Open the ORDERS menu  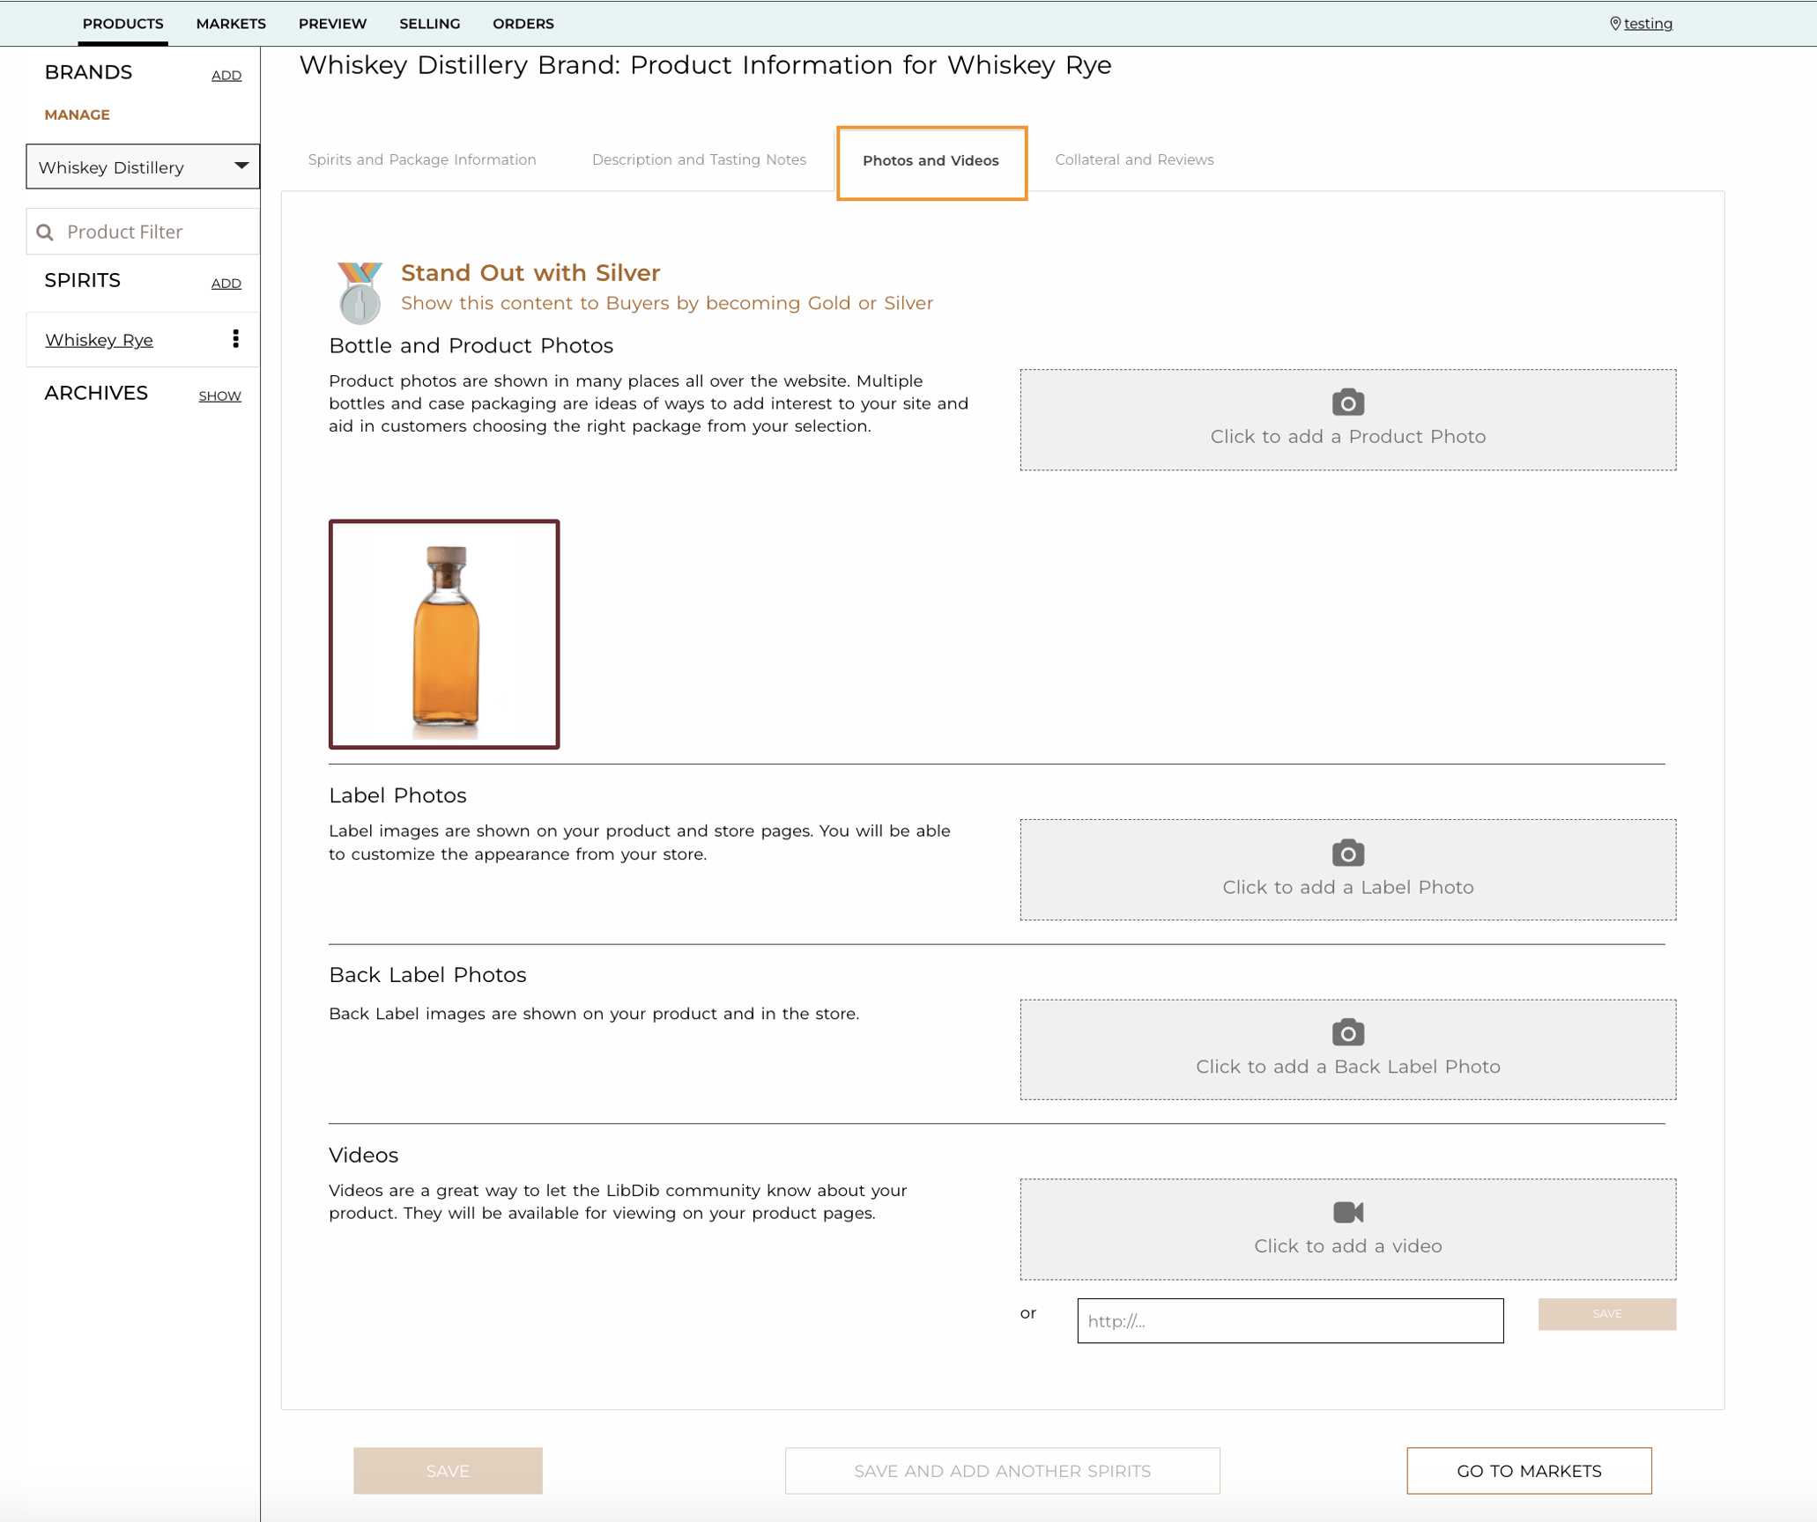[523, 24]
